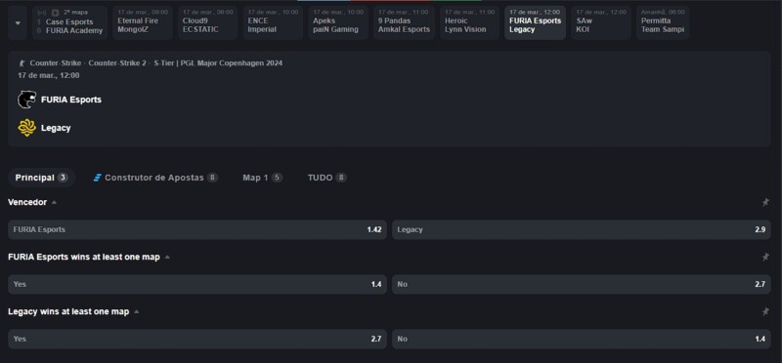Switch to the Map 1 tab
Image resolution: width=782 pixels, height=363 pixels.
262,178
